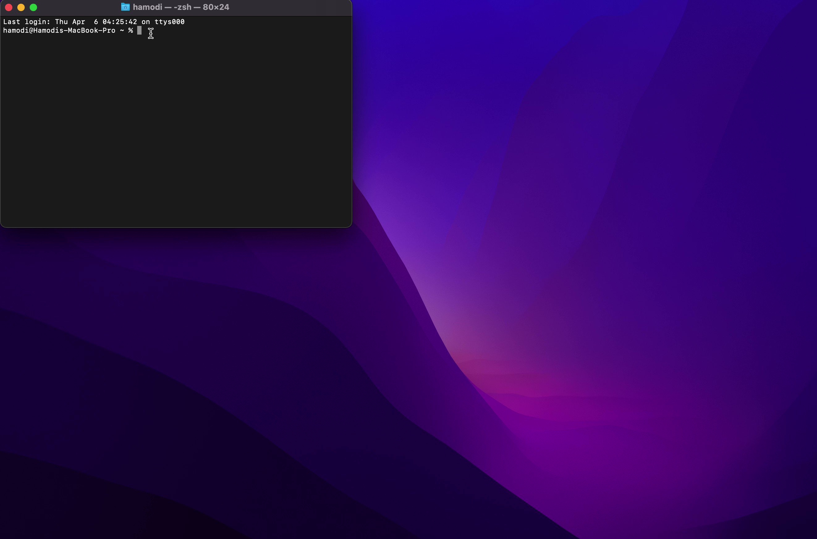817x539 pixels.
Task: Close the Terminal window with red button
Action: [x=9, y=7]
